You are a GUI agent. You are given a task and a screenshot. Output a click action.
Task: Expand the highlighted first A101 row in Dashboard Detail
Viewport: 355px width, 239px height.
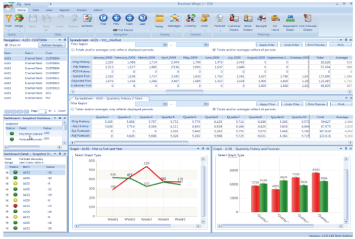(7, 172)
